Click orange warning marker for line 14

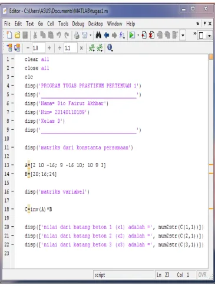211,173
